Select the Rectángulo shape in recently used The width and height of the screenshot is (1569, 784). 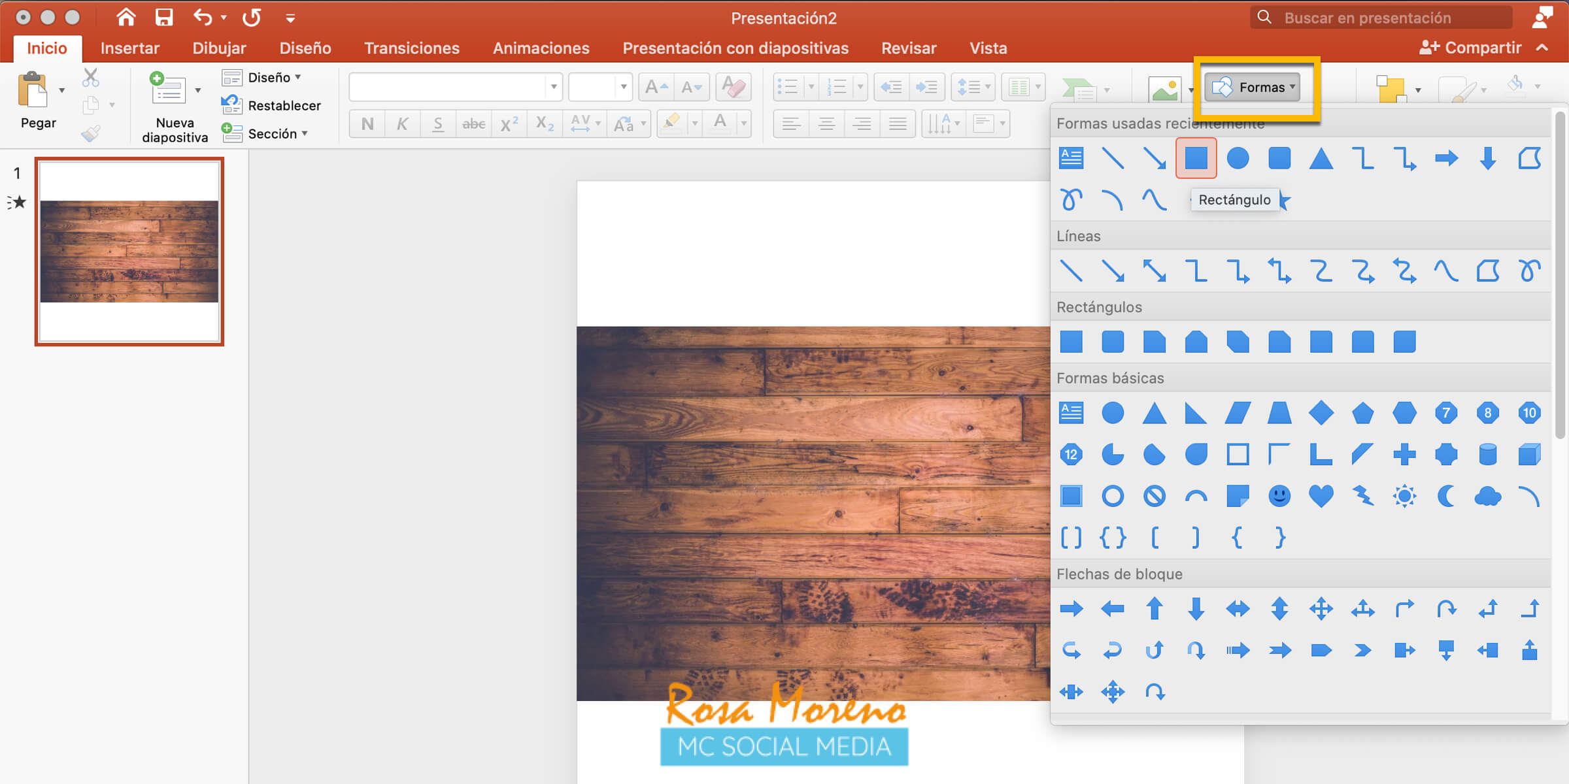coord(1196,158)
